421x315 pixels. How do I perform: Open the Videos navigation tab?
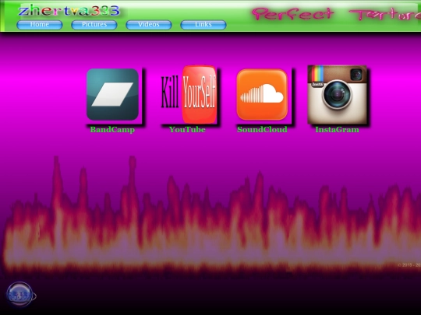tap(149, 25)
